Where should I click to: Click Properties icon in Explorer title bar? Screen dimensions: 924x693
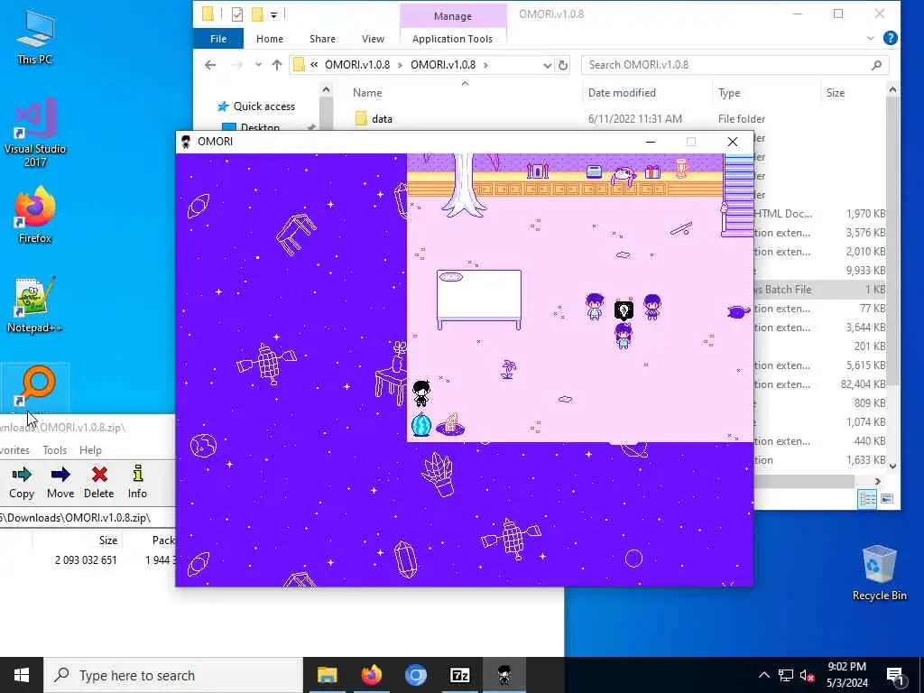tap(237, 14)
